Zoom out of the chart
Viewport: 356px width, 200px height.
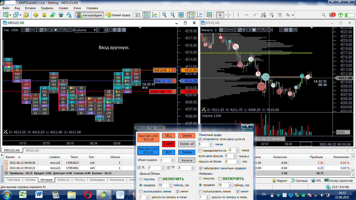[173, 15]
